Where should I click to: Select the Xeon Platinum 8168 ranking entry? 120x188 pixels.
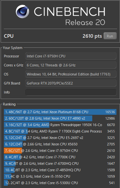click(60, 112)
